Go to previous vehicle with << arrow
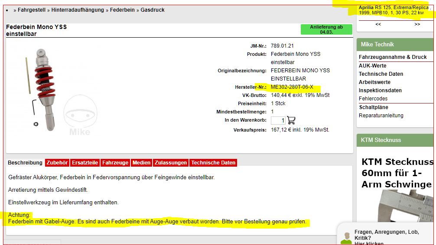Screen dimensions: 436x245 378,25
